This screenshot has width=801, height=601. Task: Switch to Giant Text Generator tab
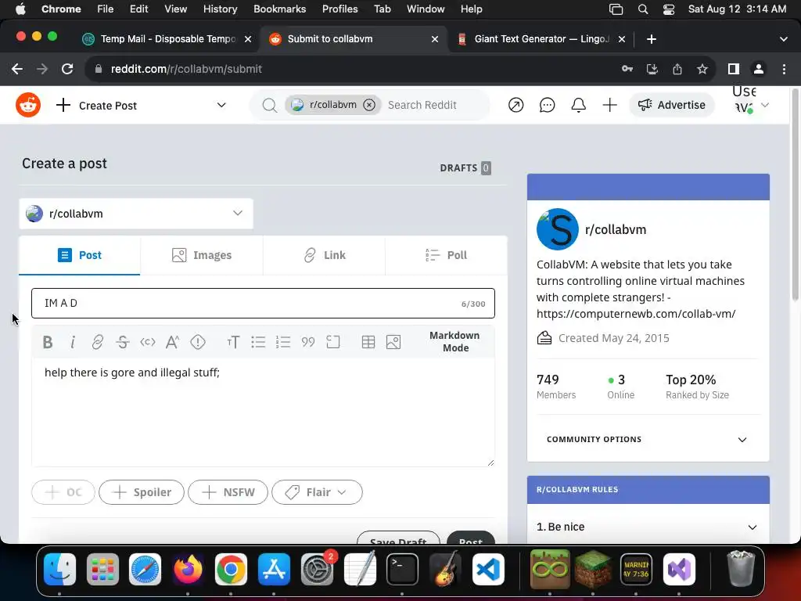point(541,39)
